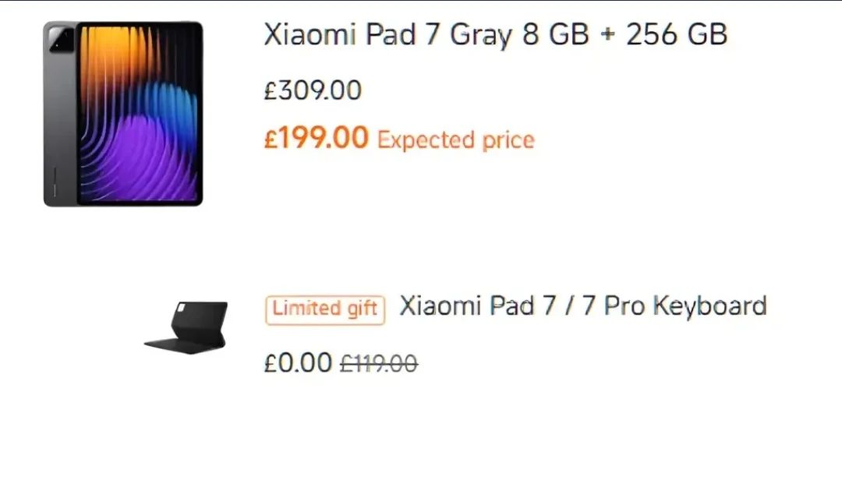The image size is (842, 491).
Task: Click the struck-through £119.00 price
Action: 379,363
